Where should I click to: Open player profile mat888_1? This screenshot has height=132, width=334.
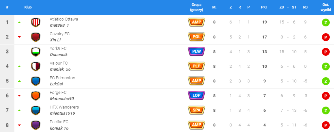tap(59, 25)
